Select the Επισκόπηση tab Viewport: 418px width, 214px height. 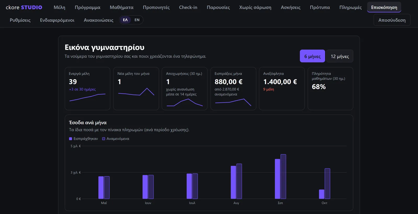[x=384, y=7]
